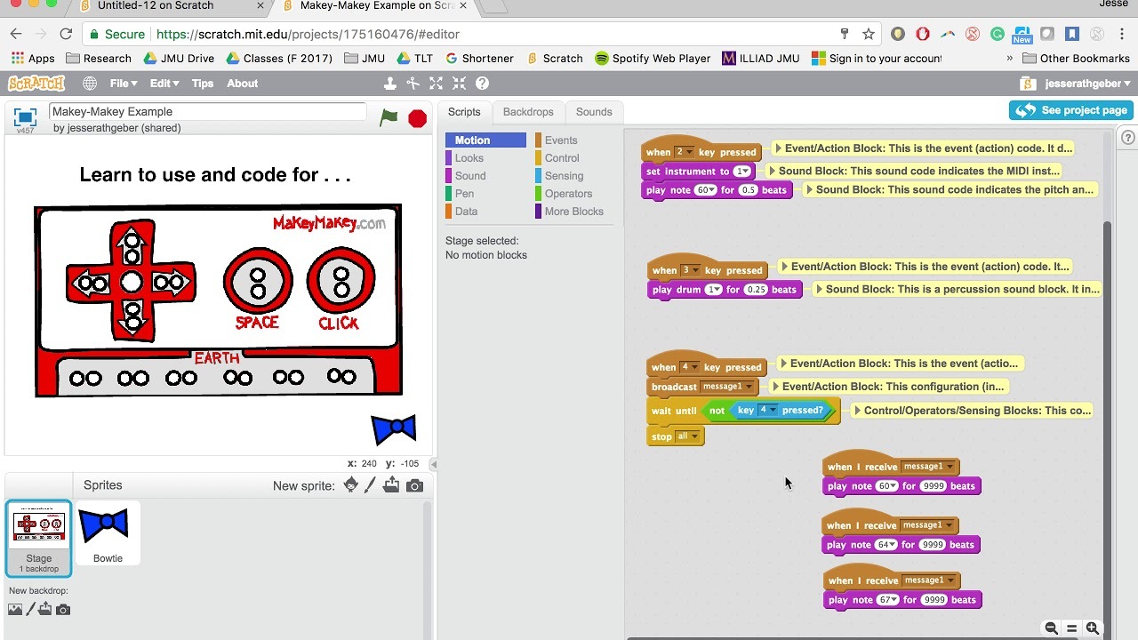Open the key dropdown on 'when 3 key pressed'
The width and height of the screenshot is (1138, 640).
coord(690,270)
